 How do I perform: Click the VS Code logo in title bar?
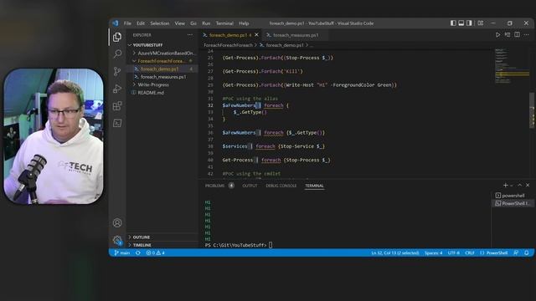click(116, 23)
